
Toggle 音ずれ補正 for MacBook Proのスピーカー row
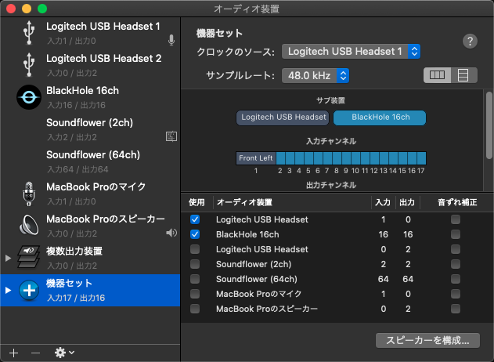pos(456,309)
